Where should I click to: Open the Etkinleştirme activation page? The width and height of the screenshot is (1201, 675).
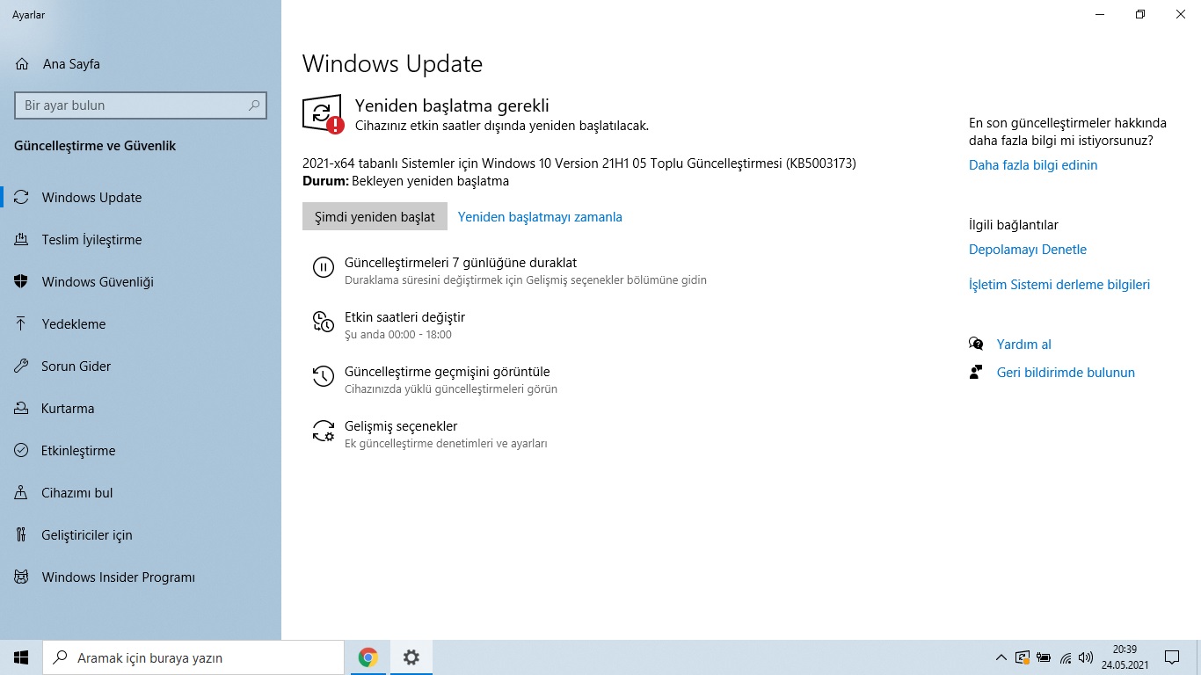point(141,451)
